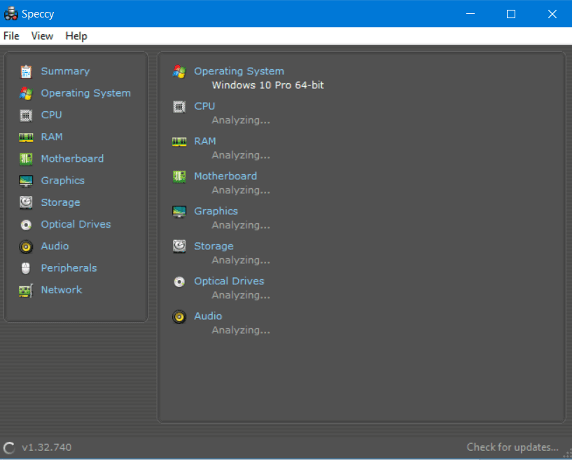The height and width of the screenshot is (460, 572).
Task: Select the RAM memory stick sidebar icon
Action: pos(26,137)
